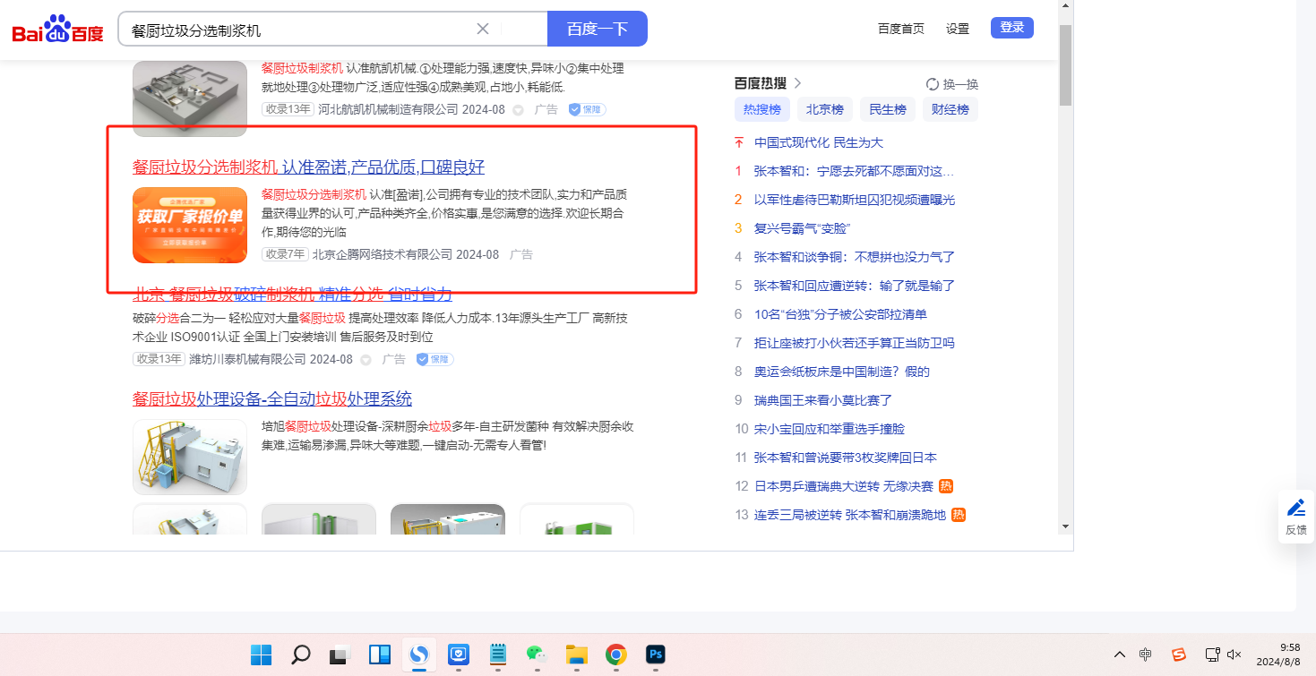This screenshot has width=1316, height=676.
Task: Expand the hidden system tray icons chevron
Action: pos(1119,655)
